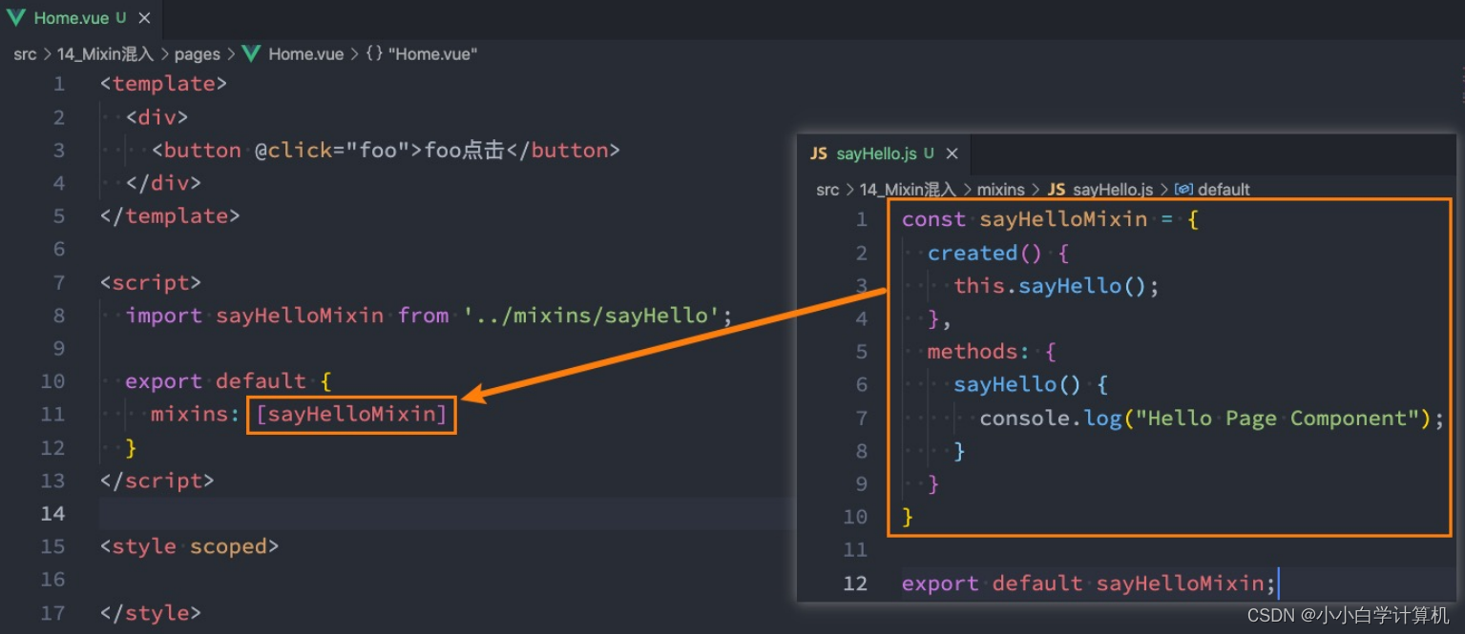
Task: Click '<style scoped>' tag on line 15
Action: (189, 547)
